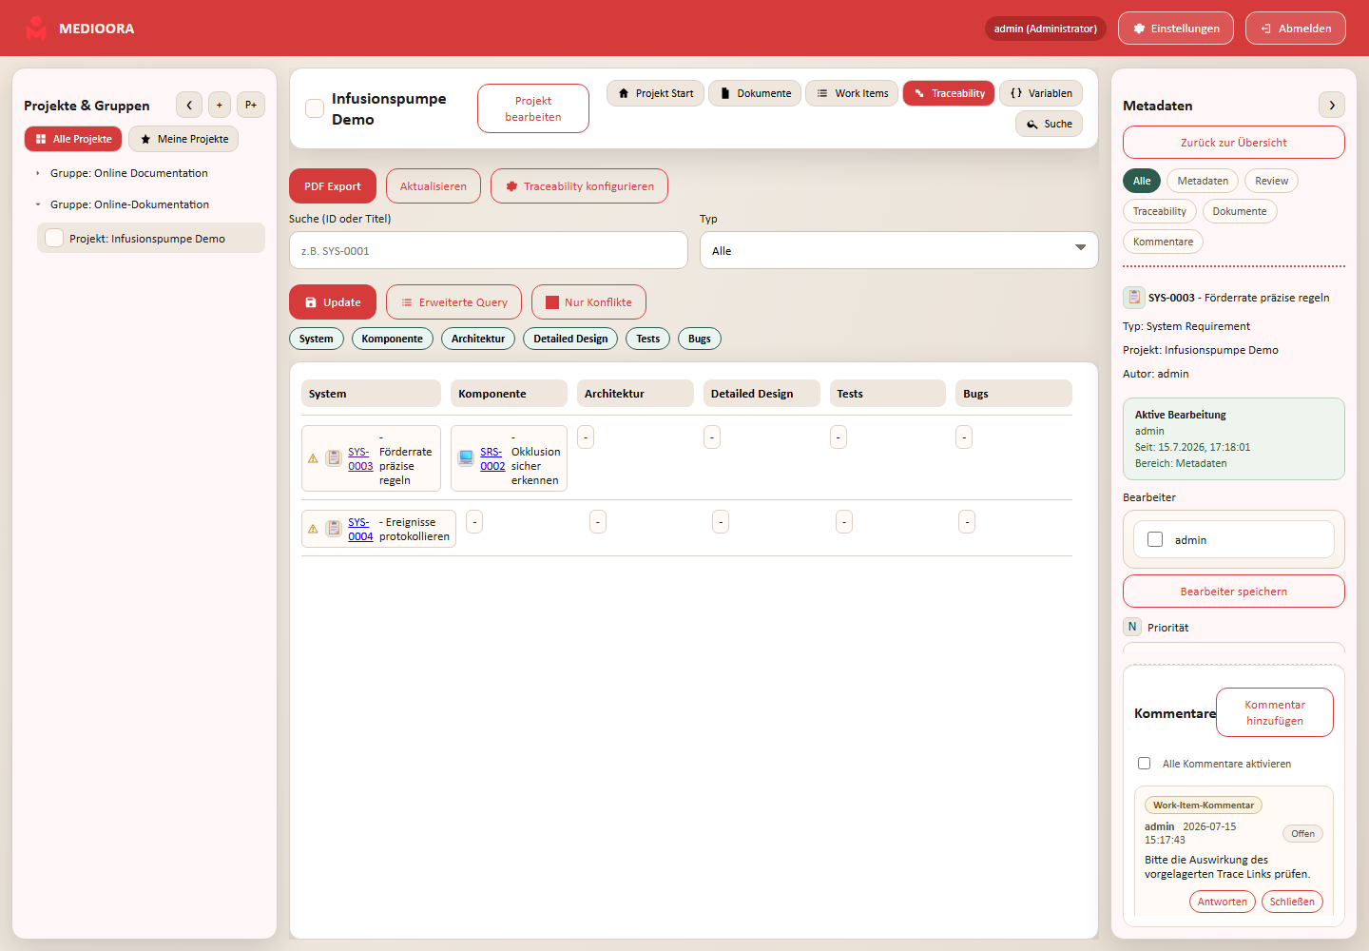Open the SRS-0002 link

pyautogui.click(x=492, y=458)
